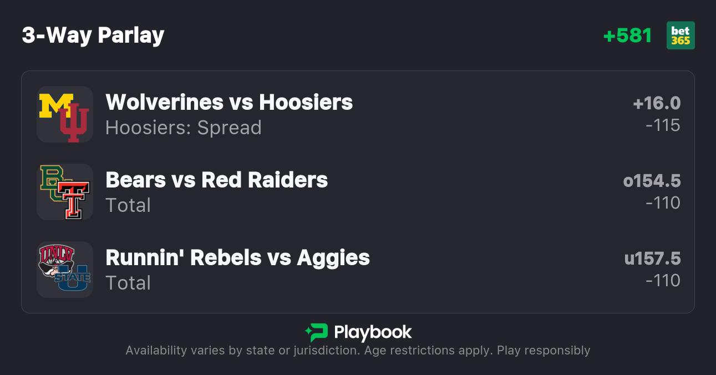The height and width of the screenshot is (375, 716).
Task: Click the Playbook brand name text
Action: 373,332
